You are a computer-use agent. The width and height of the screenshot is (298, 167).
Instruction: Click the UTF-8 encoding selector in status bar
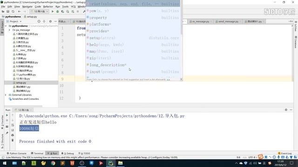click(x=252, y=157)
